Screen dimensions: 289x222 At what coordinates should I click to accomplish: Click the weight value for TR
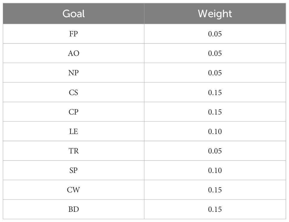215,151
